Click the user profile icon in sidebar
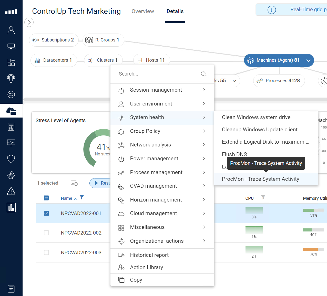The height and width of the screenshot is (296, 327). [x=11, y=30]
